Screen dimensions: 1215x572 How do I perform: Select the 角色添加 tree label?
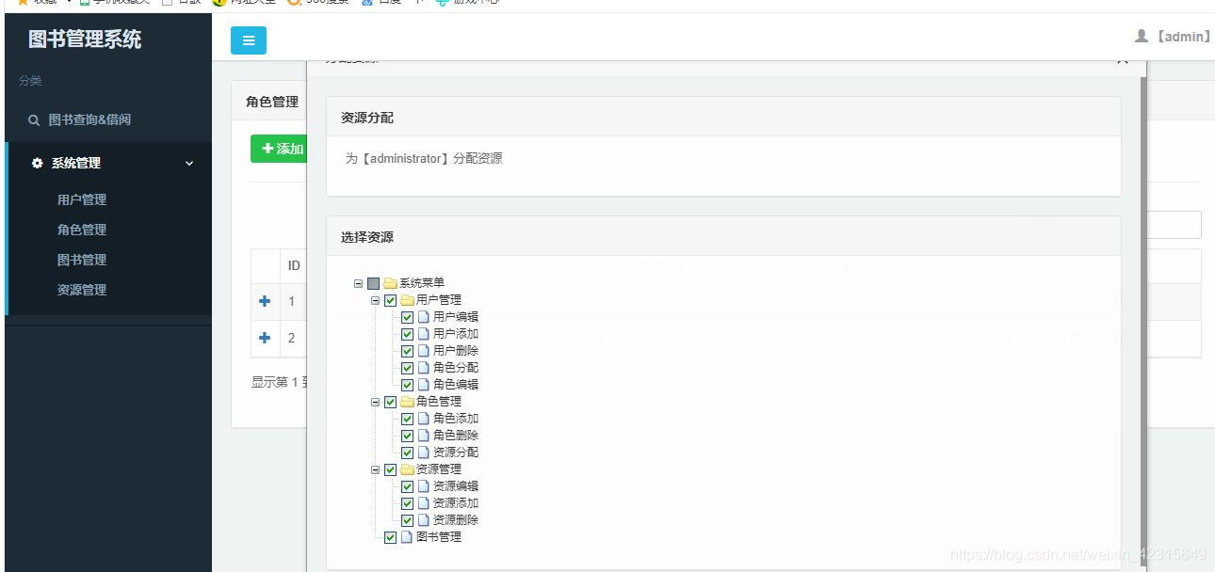[x=456, y=419]
